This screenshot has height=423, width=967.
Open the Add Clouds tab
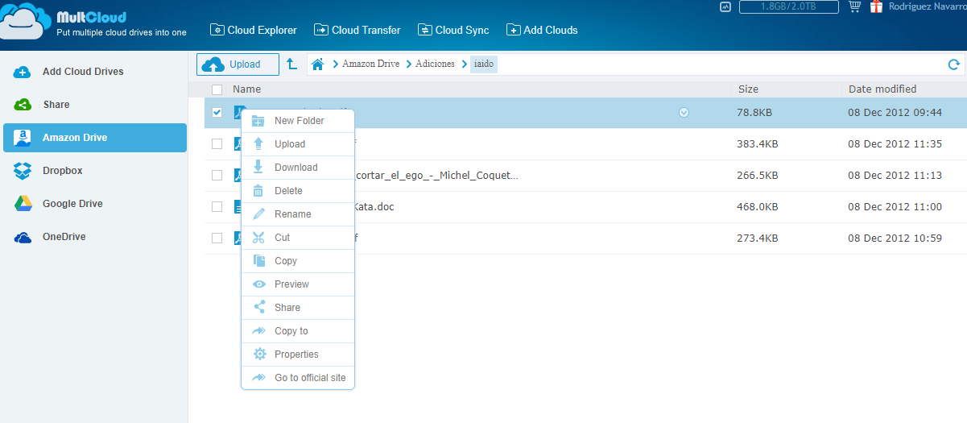tap(542, 30)
